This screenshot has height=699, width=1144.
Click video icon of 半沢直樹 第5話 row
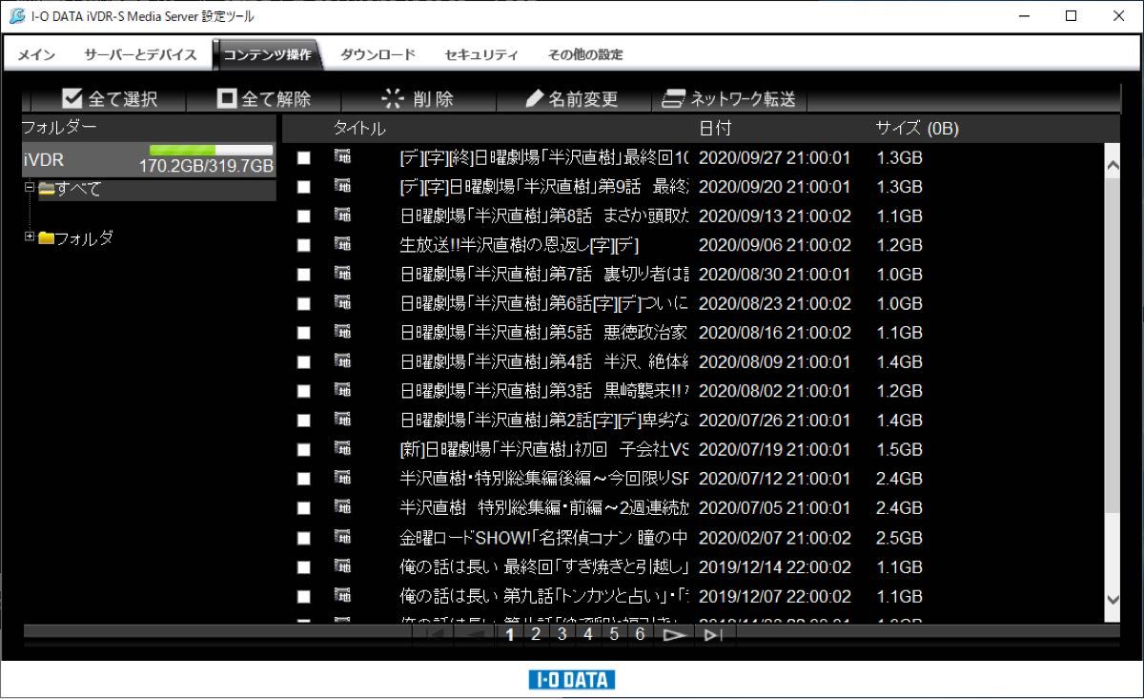(x=342, y=333)
